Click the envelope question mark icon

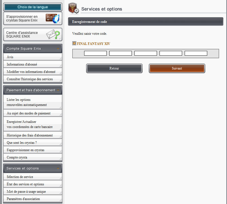click(53, 34)
